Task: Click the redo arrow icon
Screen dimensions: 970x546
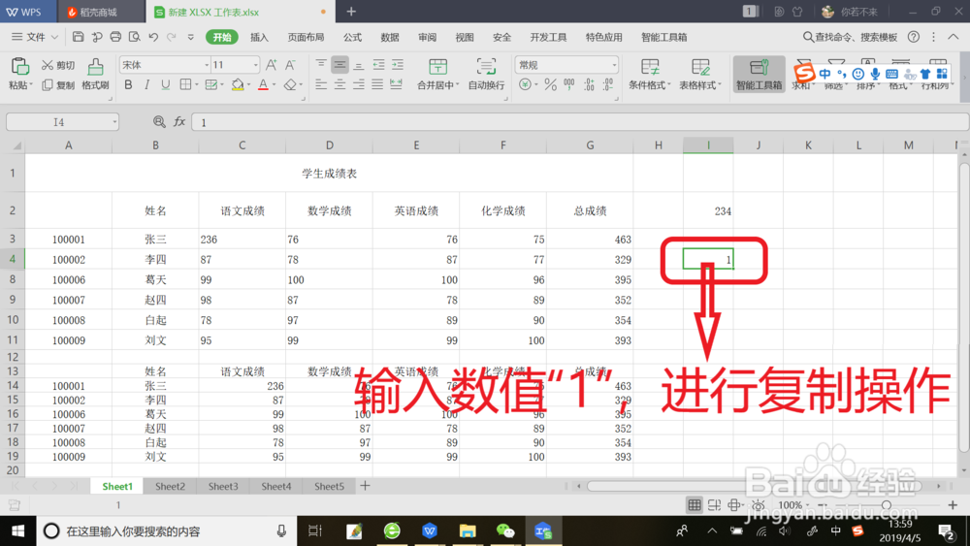Action: pos(172,37)
